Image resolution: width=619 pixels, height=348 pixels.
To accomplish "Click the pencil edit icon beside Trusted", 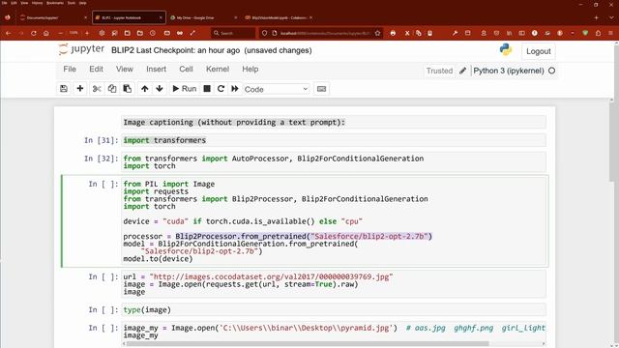I will (x=462, y=71).
